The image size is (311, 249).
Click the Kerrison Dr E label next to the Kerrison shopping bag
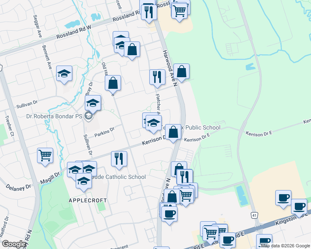point(197,137)
